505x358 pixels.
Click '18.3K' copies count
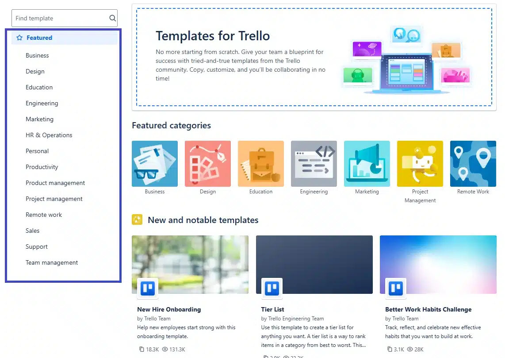point(152,349)
